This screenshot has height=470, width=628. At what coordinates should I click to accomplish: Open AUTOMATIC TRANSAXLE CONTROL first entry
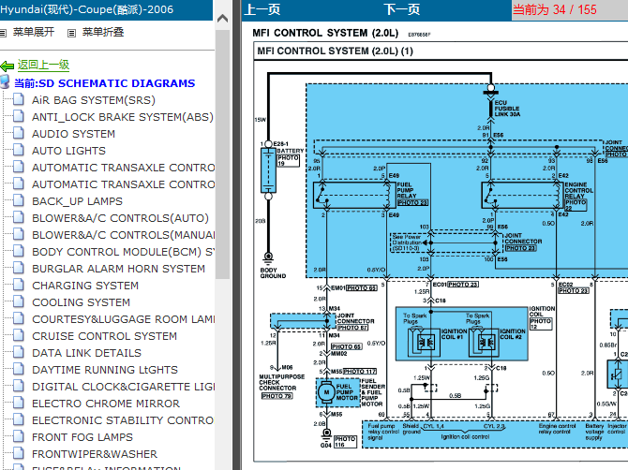[124, 168]
